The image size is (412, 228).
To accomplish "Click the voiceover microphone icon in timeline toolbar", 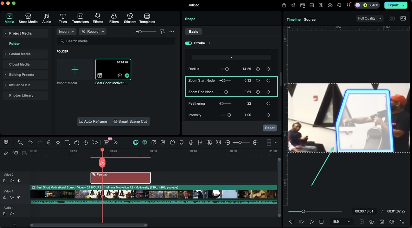I will (x=191, y=142).
